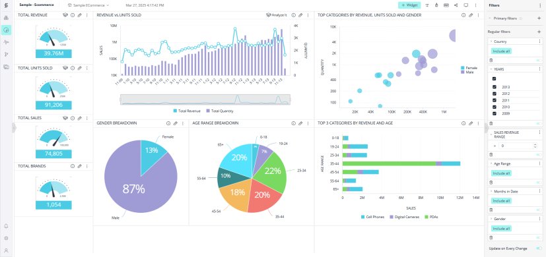
Task: Open user profile icon at sidebar bottom
Action: (x=6, y=250)
